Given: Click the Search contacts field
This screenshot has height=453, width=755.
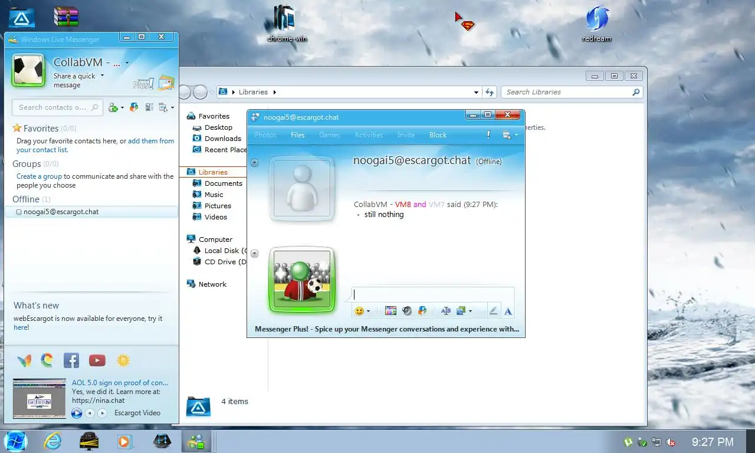Looking at the screenshot, I should coord(57,107).
